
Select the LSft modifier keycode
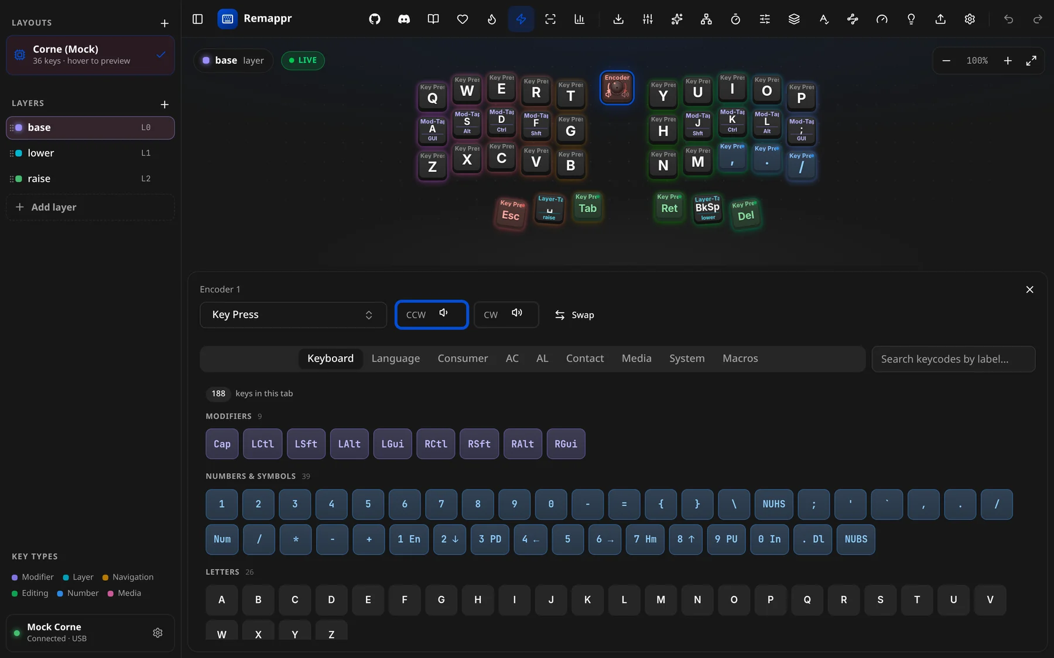[x=306, y=444]
